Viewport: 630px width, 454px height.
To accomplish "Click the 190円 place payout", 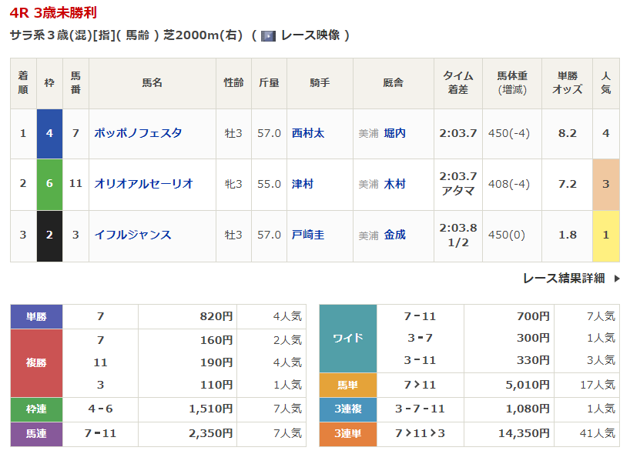I will point(216,363).
